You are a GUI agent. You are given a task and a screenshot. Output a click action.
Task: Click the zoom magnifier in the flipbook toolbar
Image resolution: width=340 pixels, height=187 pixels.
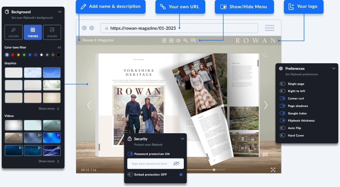click(x=186, y=40)
